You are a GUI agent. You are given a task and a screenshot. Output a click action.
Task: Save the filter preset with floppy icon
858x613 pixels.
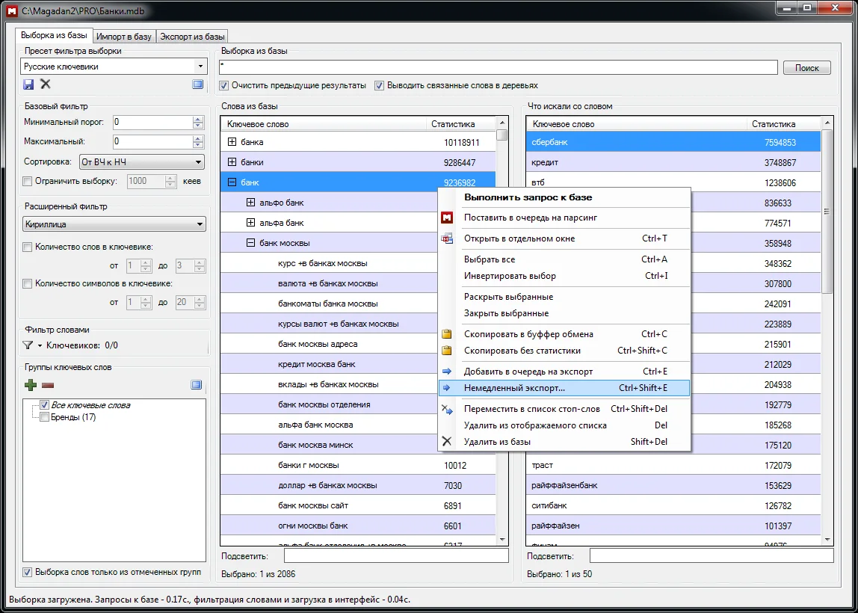[28, 84]
